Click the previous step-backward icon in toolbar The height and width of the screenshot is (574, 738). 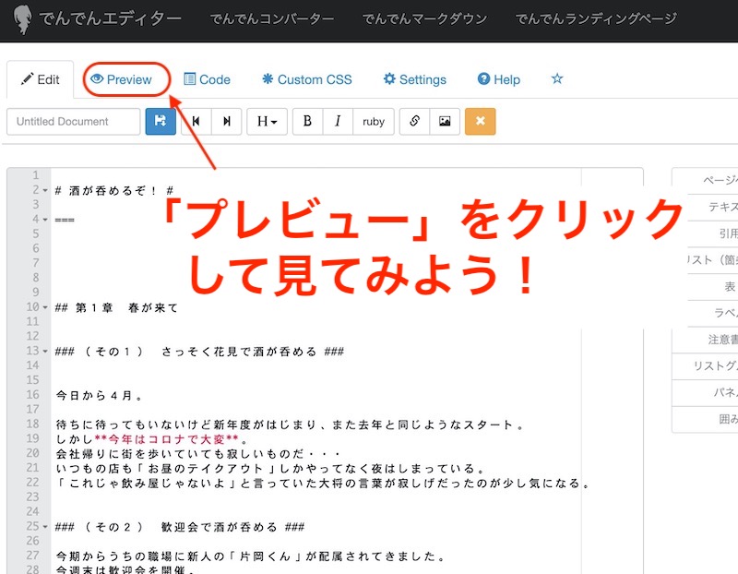[196, 122]
